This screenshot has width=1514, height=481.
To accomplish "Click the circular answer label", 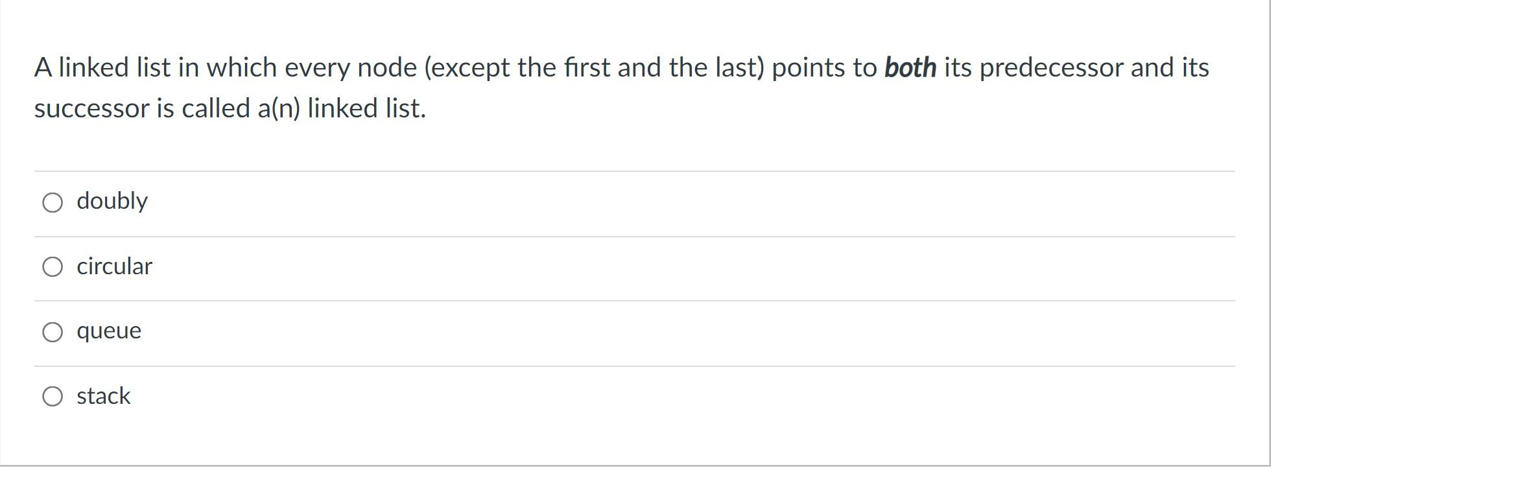I will (x=115, y=266).
